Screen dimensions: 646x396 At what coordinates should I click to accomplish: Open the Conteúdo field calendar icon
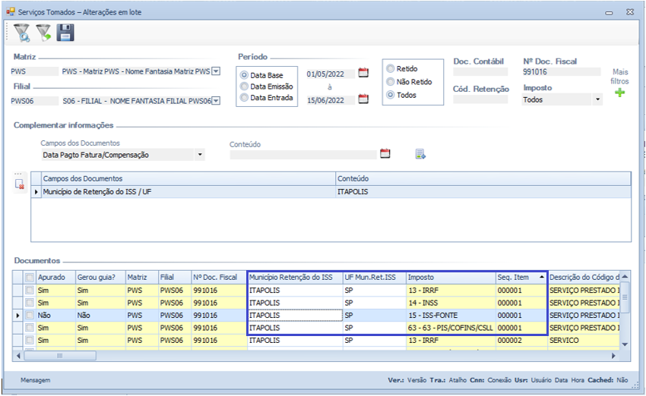[x=385, y=154]
